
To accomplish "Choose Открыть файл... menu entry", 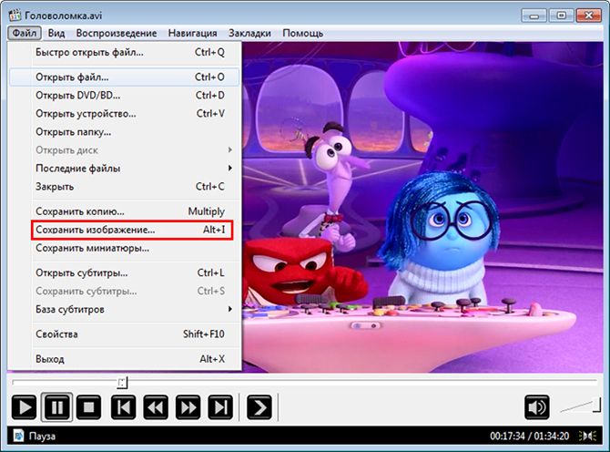I will point(125,77).
